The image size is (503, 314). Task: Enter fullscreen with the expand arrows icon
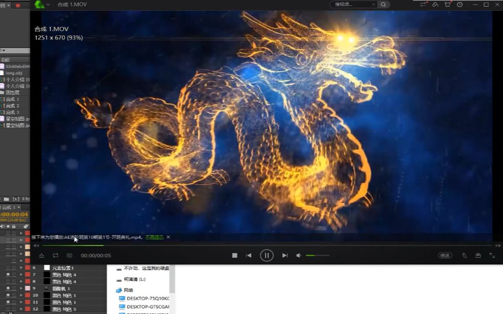click(492, 255)
